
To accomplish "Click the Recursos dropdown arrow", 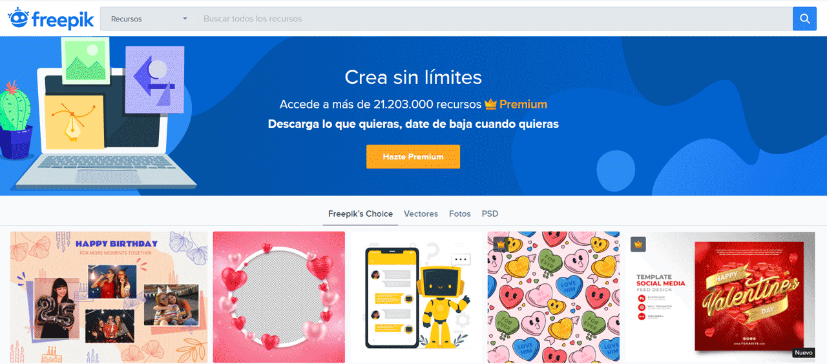I will [185, 19].
